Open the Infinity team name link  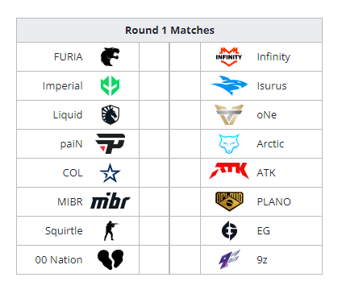pyautogui.click(x=273, y=57)
